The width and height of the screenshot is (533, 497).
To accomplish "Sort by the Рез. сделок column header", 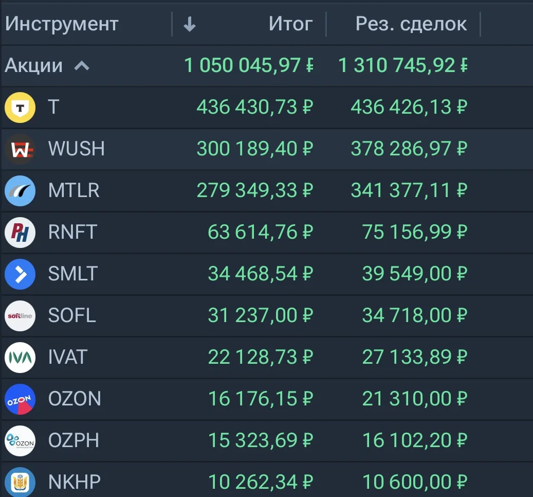I will tap(411, 24).
